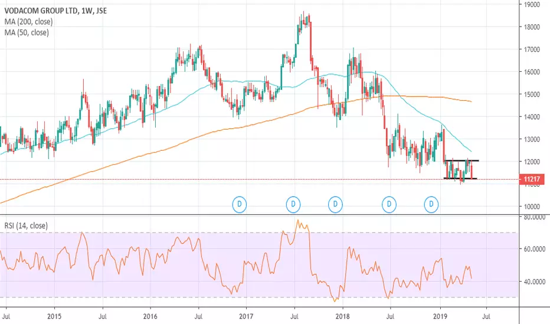Viewport: 550px width, 324px height.
Task: Click the 14000 price axis label
Action: (532, 117)
